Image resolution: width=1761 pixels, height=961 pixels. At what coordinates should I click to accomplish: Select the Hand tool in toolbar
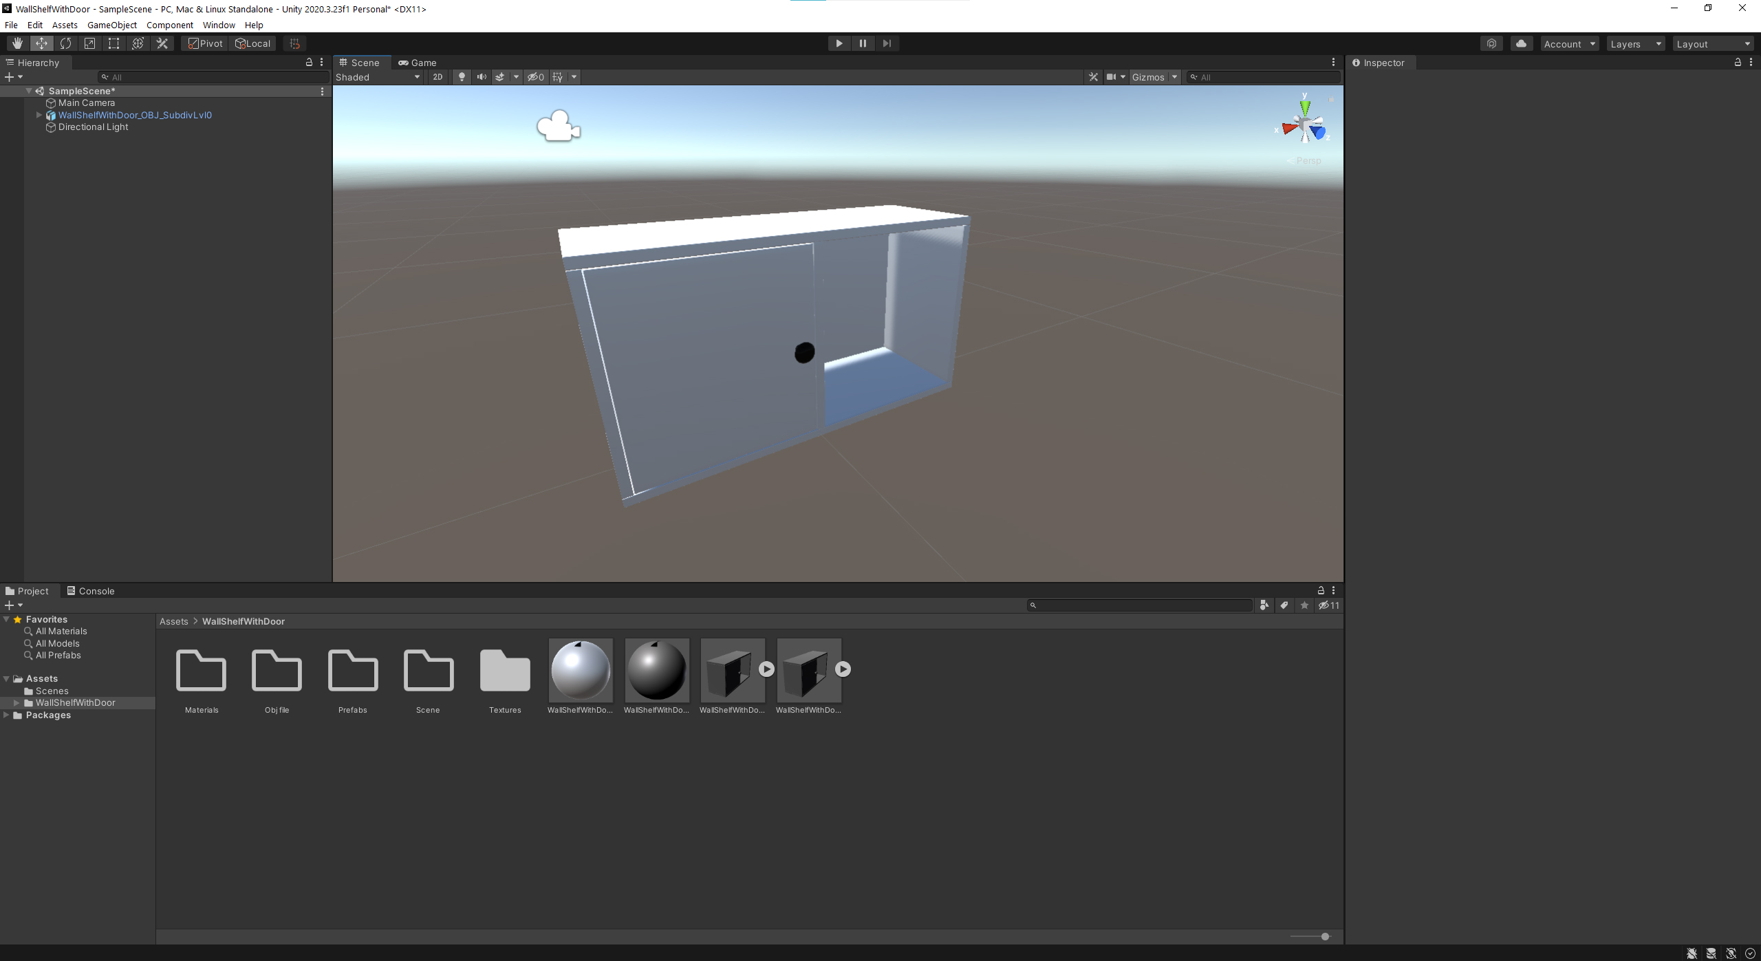[17, 43]
